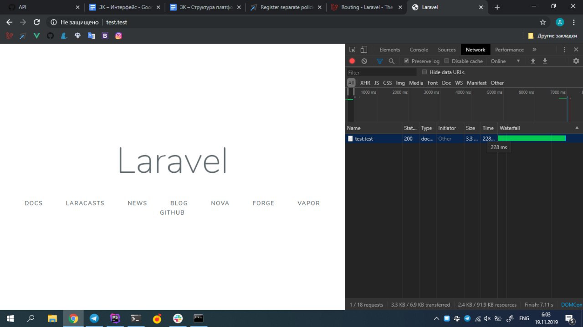Open the LARACASTS link
This screenshot has height=327, width=583.
[85, 203]
